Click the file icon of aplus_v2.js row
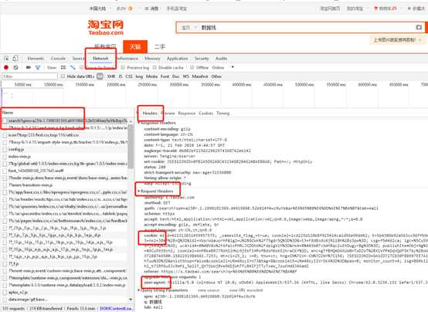 tap(5, 293)
